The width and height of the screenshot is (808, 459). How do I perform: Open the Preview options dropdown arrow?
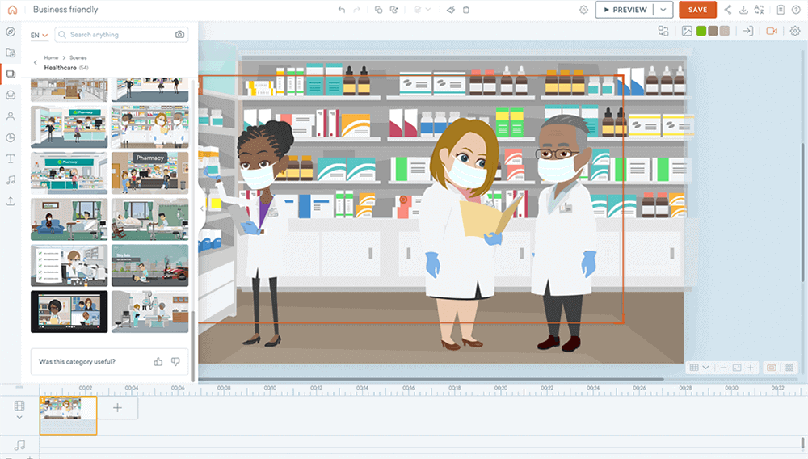(x=663, y=10)
